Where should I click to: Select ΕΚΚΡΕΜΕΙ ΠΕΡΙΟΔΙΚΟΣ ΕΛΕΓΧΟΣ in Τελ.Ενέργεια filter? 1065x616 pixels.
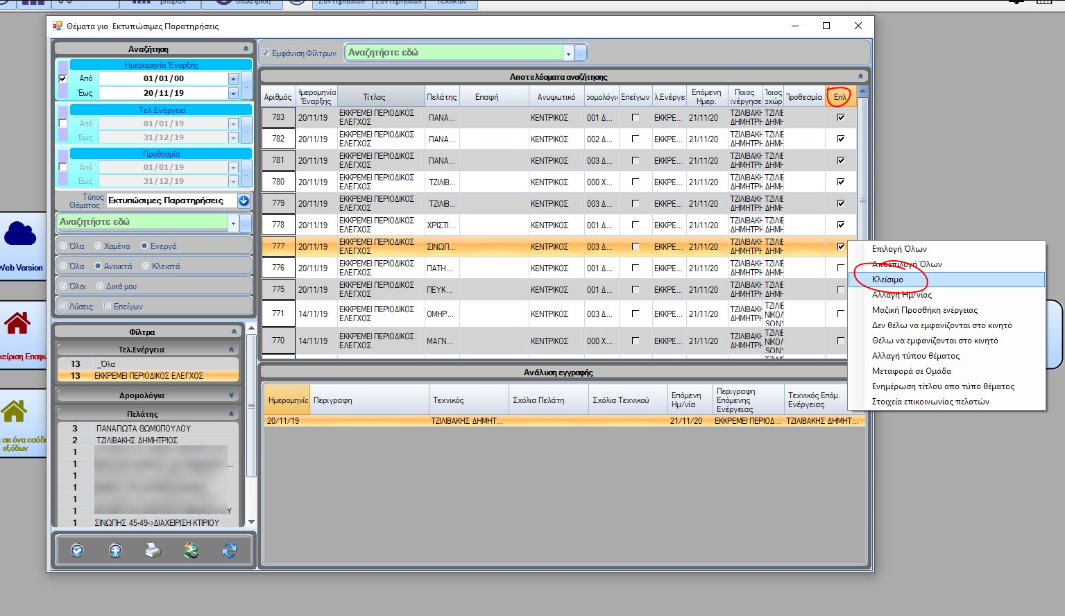pos(148,376)
